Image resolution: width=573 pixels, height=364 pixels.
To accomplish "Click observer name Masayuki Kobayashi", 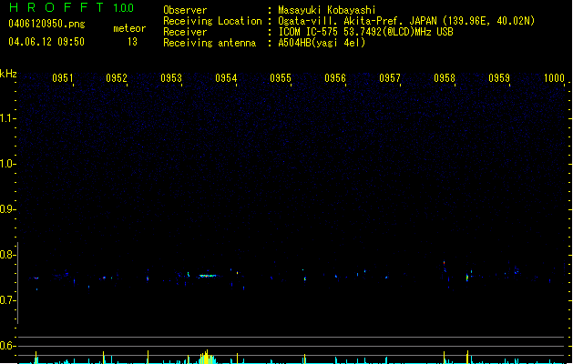I will pyautogui.click(x=326, y=10).
